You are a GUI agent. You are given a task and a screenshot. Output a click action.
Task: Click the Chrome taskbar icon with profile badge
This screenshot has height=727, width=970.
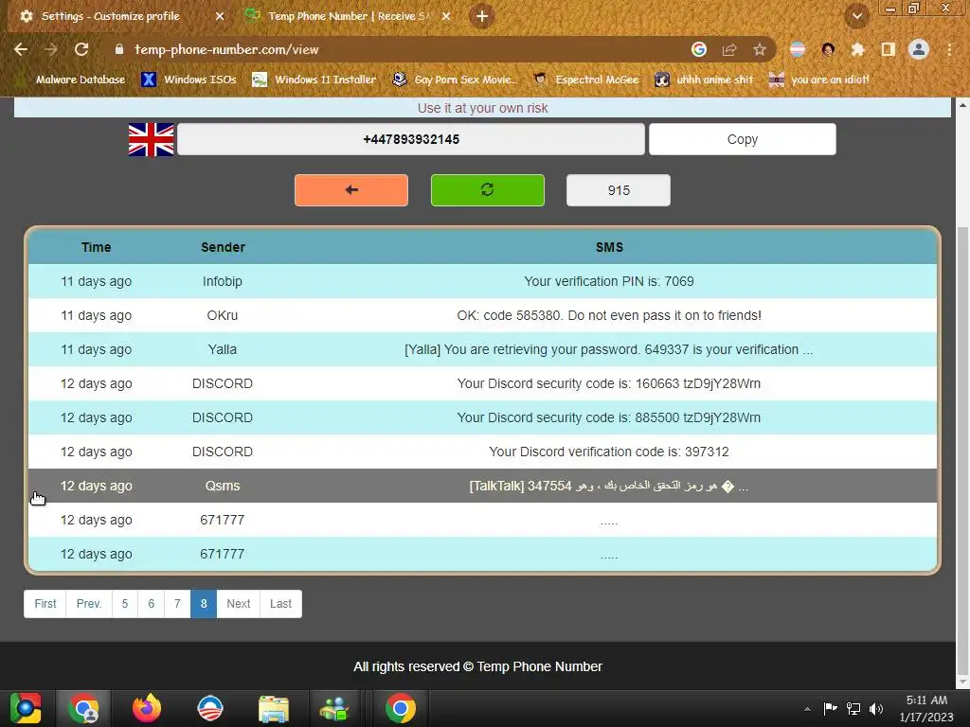pyautogui.click(x=84, y=708)
